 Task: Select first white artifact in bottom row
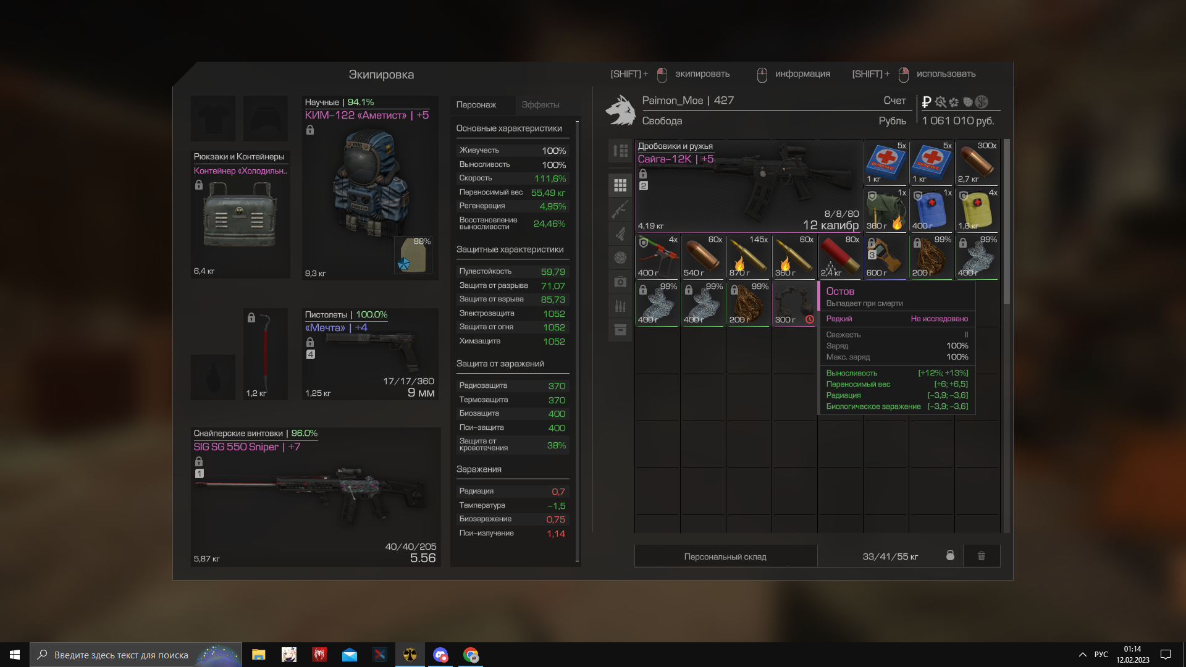click(657, 303)
